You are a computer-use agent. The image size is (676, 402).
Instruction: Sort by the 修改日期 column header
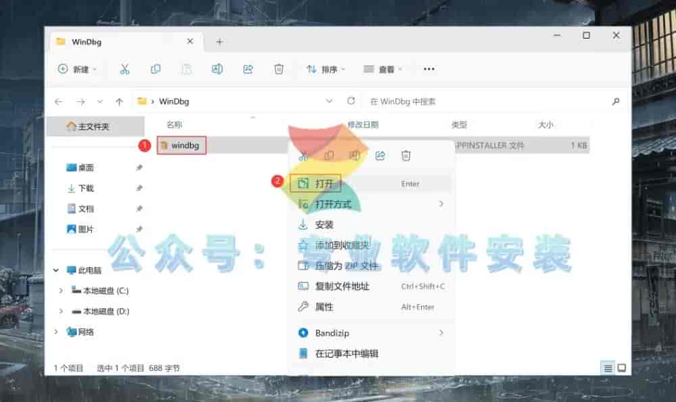click(363, 125)
